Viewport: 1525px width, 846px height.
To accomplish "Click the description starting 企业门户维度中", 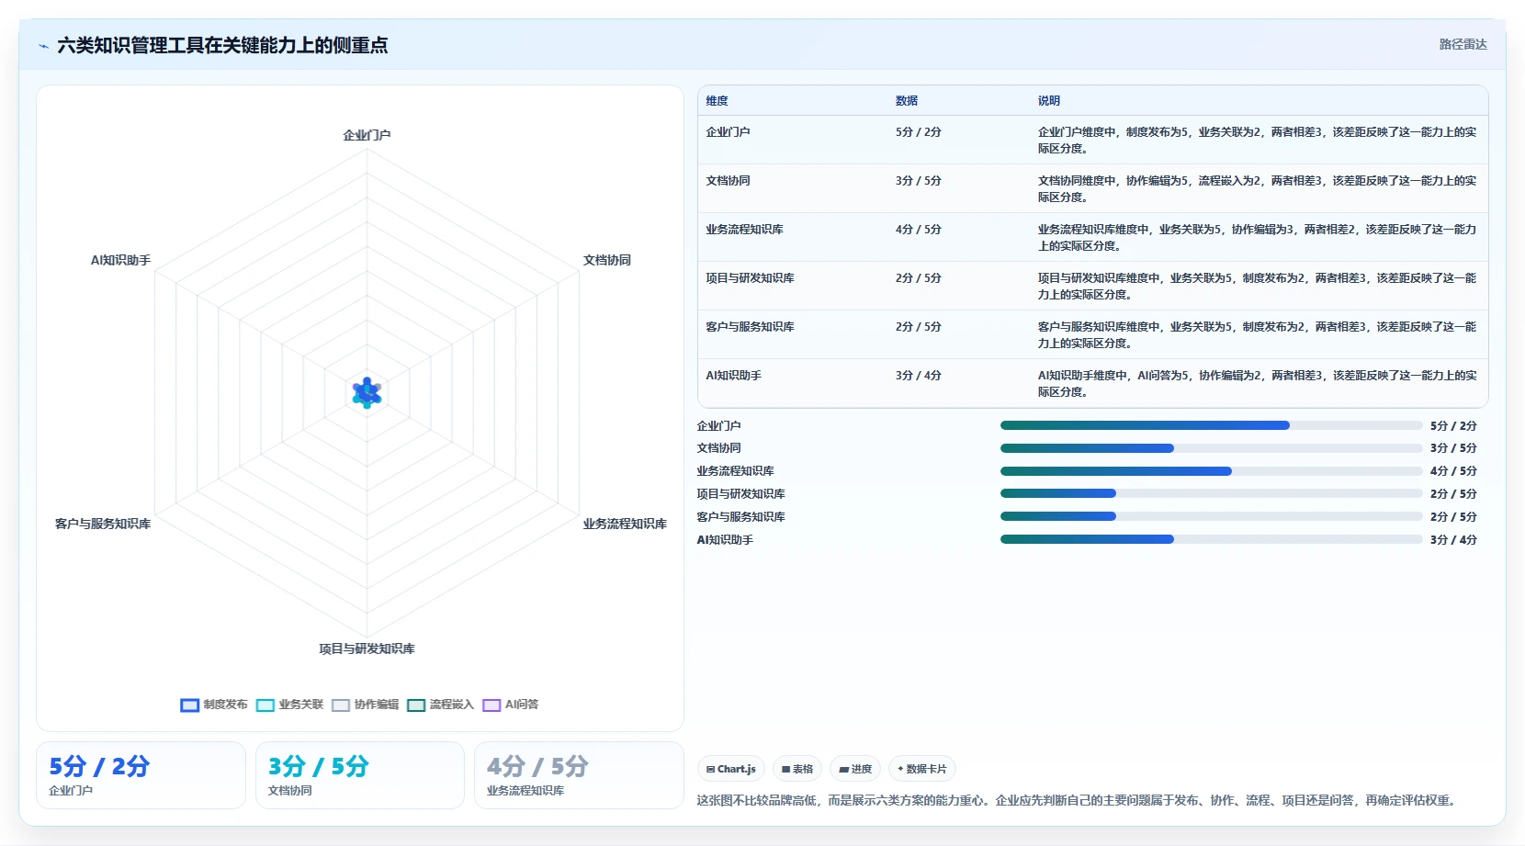I will tap(1257, 140).
